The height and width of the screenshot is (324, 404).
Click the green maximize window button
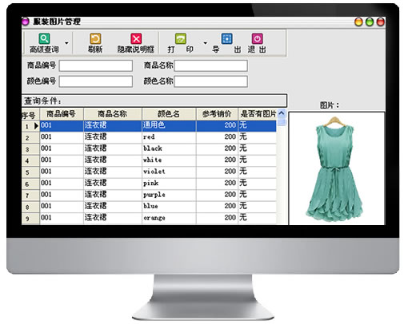(370, 22)
